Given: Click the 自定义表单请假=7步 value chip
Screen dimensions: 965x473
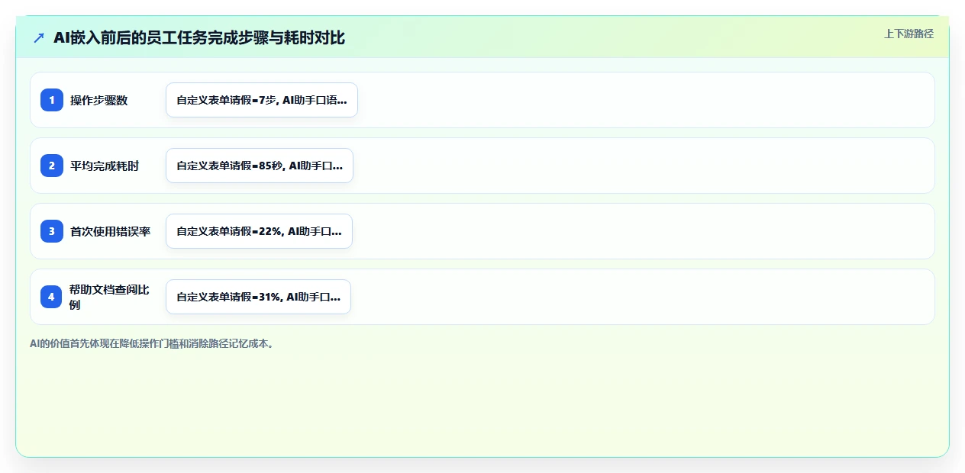Looking at the screenshot, I should tap(262, 100).
